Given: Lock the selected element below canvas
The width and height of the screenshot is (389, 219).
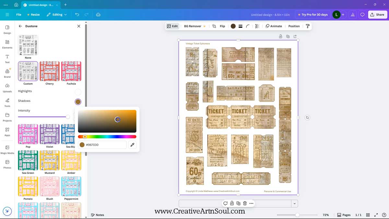Looking at the screenshot, I should point(232,203).
